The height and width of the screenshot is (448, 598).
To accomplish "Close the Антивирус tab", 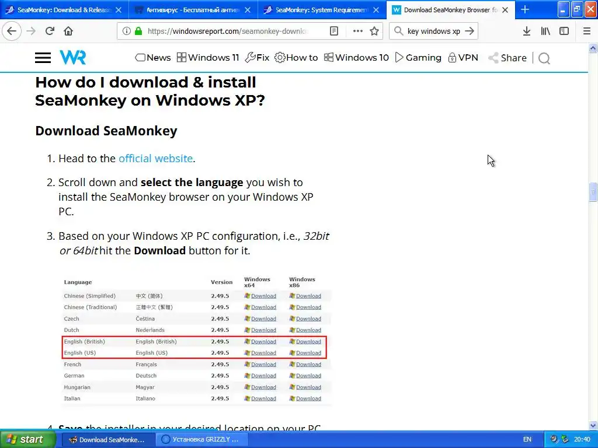I will click(x=248, y=10).
